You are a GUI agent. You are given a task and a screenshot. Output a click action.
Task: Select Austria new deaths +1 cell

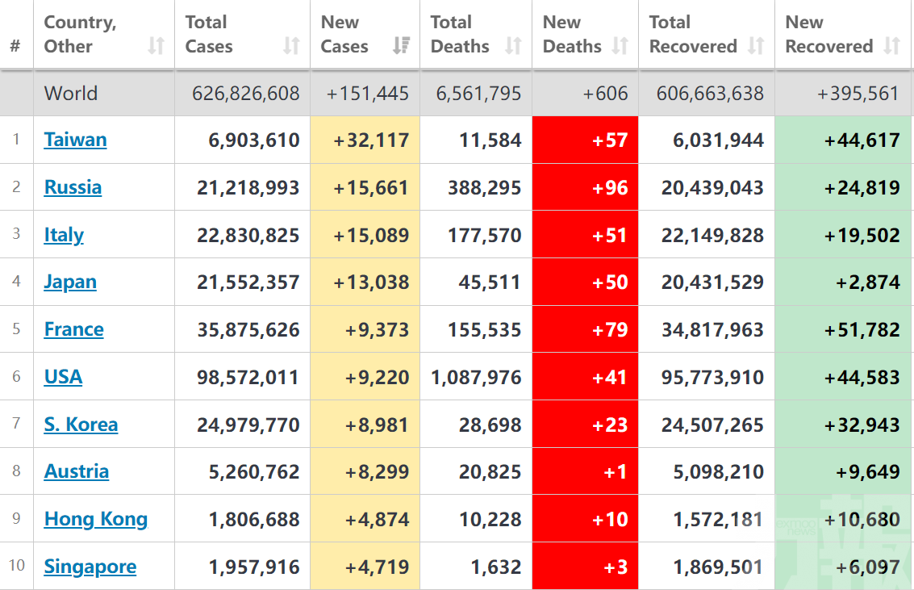tap(585, 471)
